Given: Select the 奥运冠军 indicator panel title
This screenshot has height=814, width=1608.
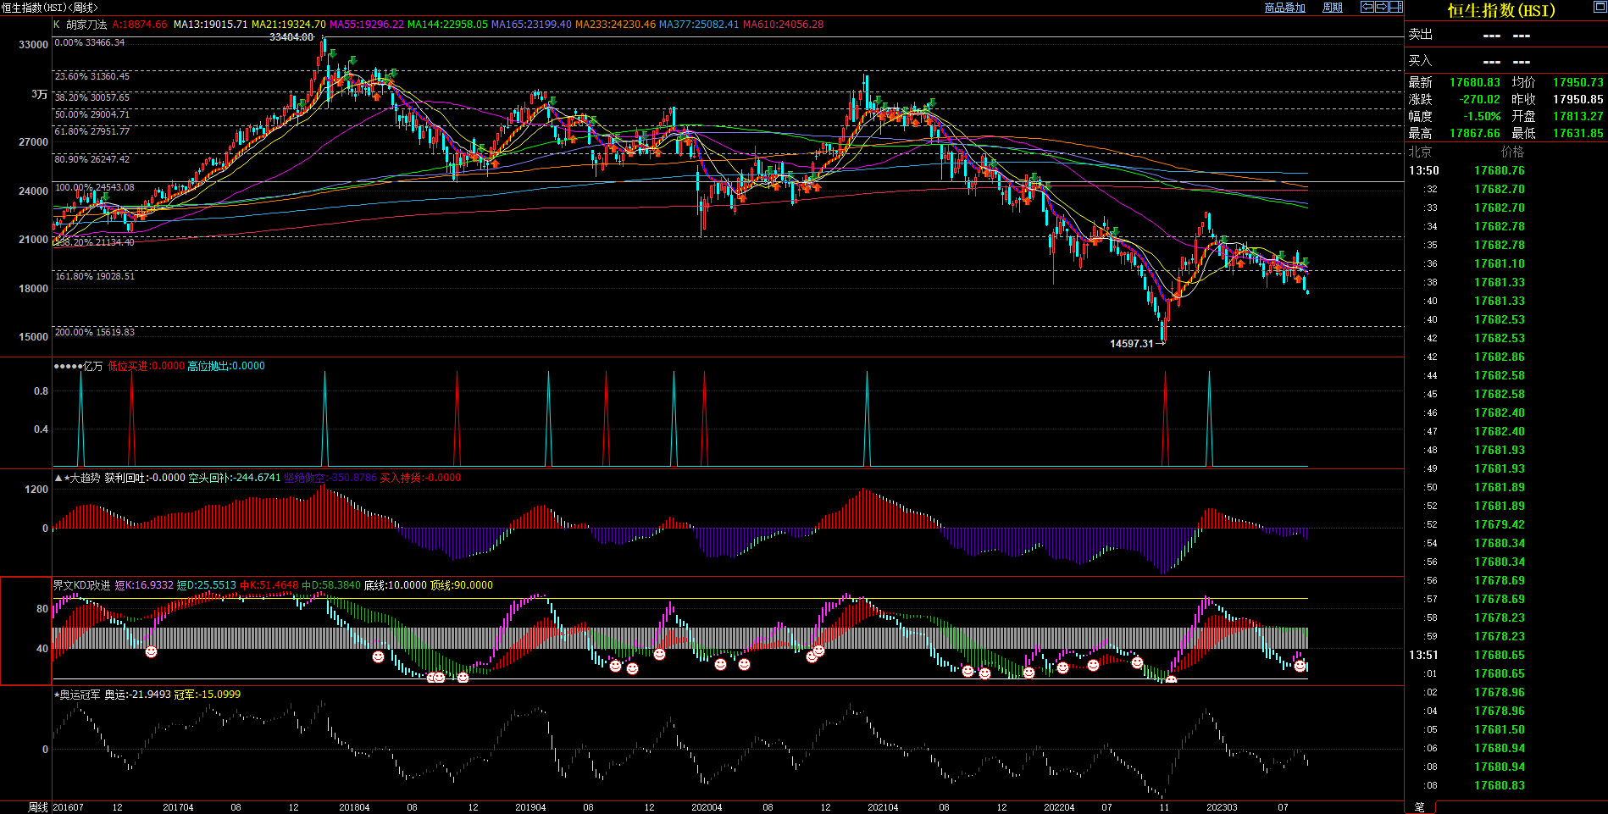Looking at the screenshot, I should click(x=80, y=695).
